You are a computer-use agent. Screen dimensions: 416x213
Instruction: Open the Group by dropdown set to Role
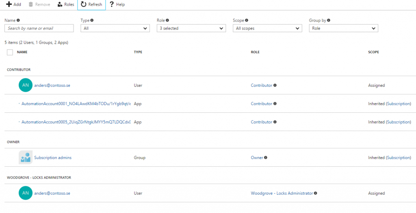pyautogui.click(x=344, y=28)
